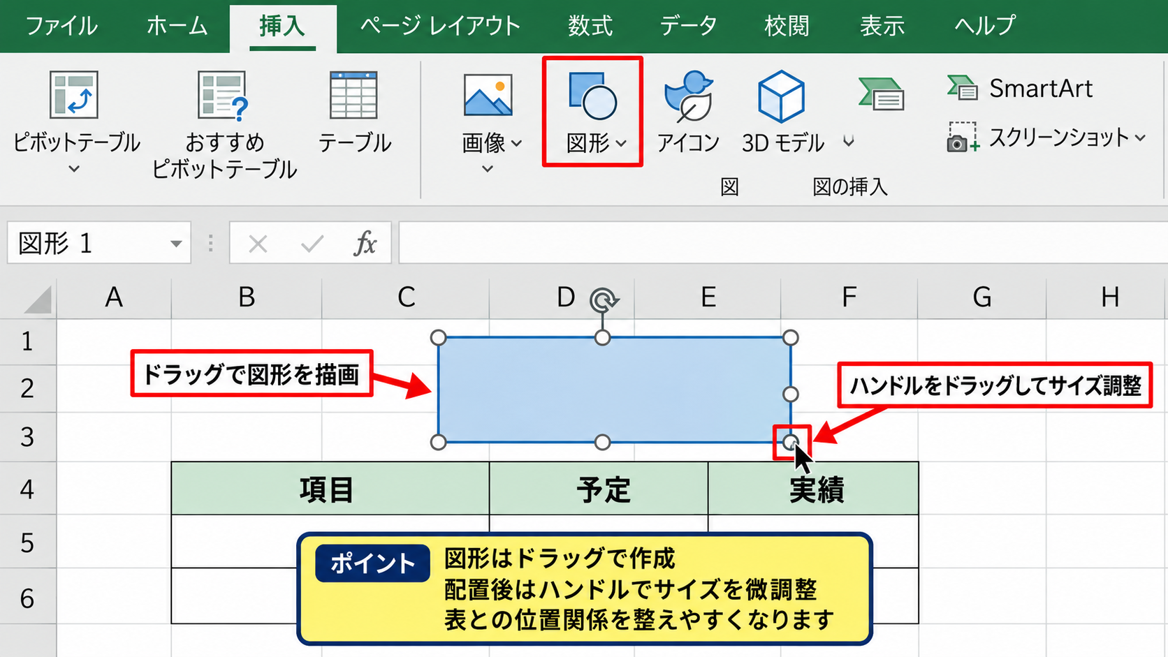Expand the ピボットテーブル dropdown arrow
Image resolution: width=1168 pixels, height=657 pixels.
click(x=74, y=169)
